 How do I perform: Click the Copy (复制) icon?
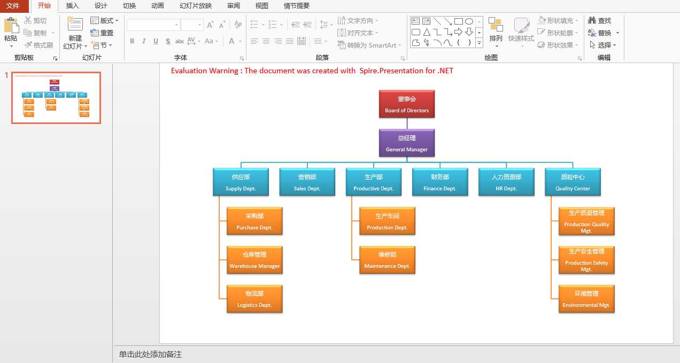pyautogui.click(x=28, y=33)
